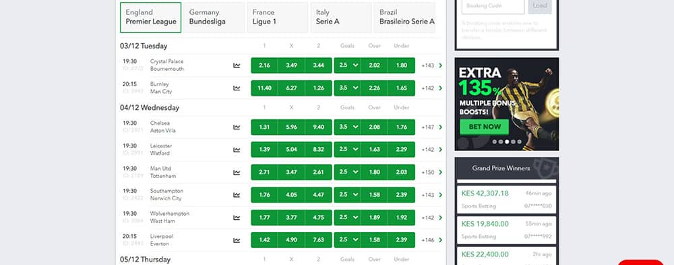Select third dot on banner carousel indicator
The width and height of the screenshot is (674, 265).
click(508, 142)
